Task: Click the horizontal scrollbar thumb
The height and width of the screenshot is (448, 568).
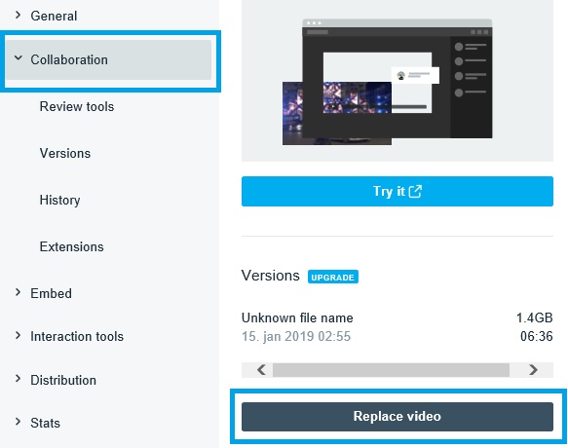Action: coord(391,370)
